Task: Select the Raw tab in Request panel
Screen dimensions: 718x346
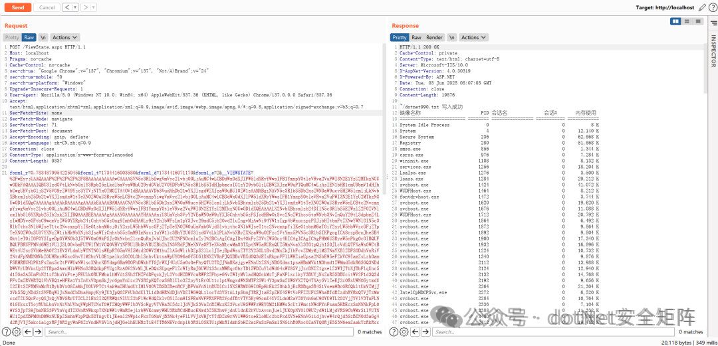Action: 29,38
